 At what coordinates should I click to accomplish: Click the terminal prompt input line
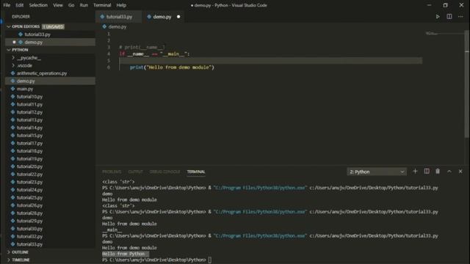(x=156, y=260)
